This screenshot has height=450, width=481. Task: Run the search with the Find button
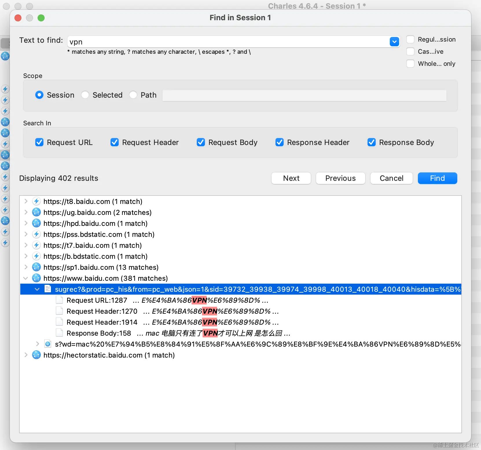point(438,178)
